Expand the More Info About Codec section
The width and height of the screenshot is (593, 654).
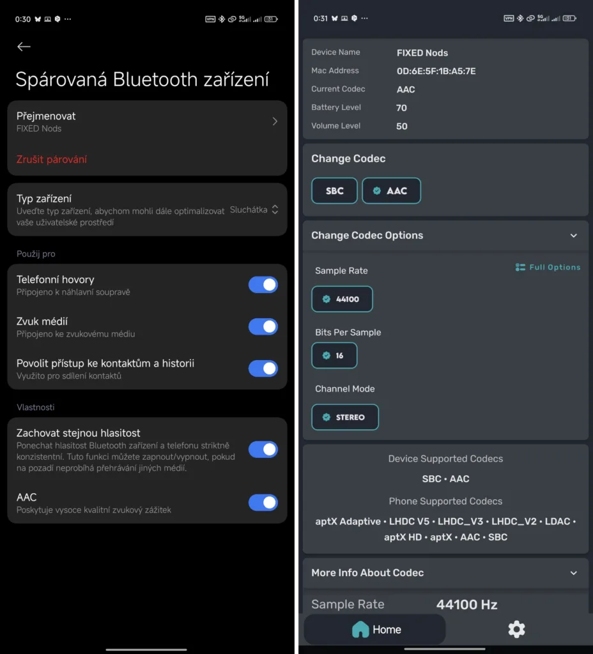pyautogui.click(x=573, y=573)
